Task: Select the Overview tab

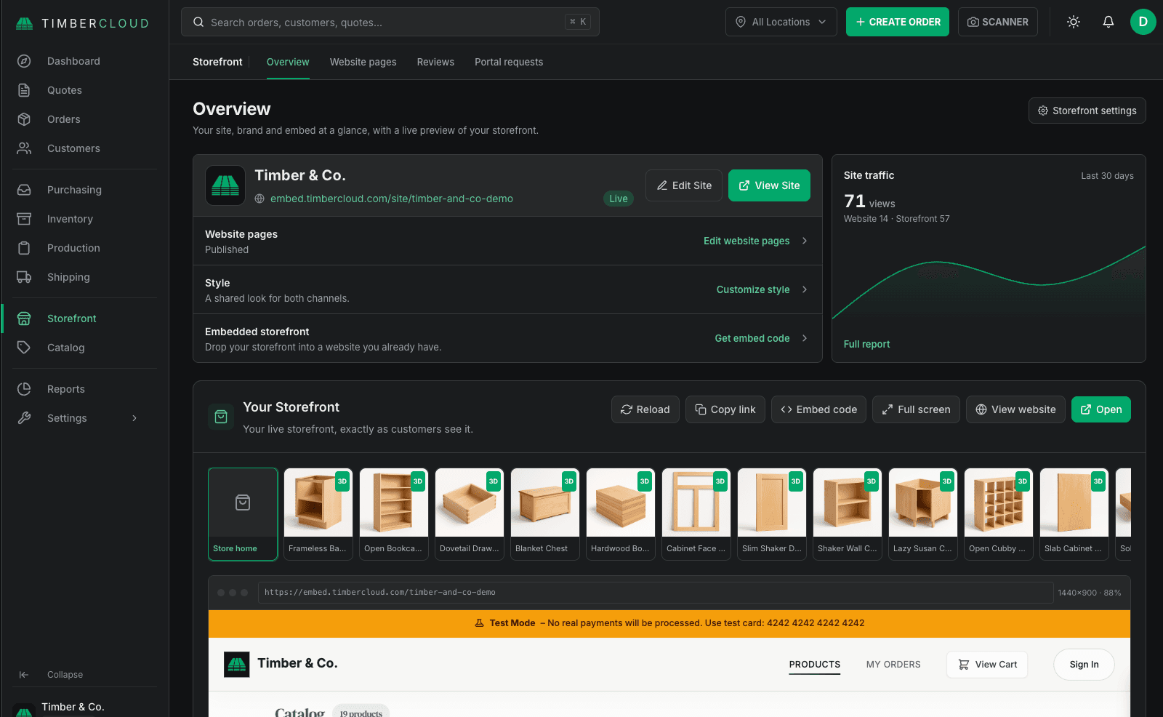Action: coord(288,62)
